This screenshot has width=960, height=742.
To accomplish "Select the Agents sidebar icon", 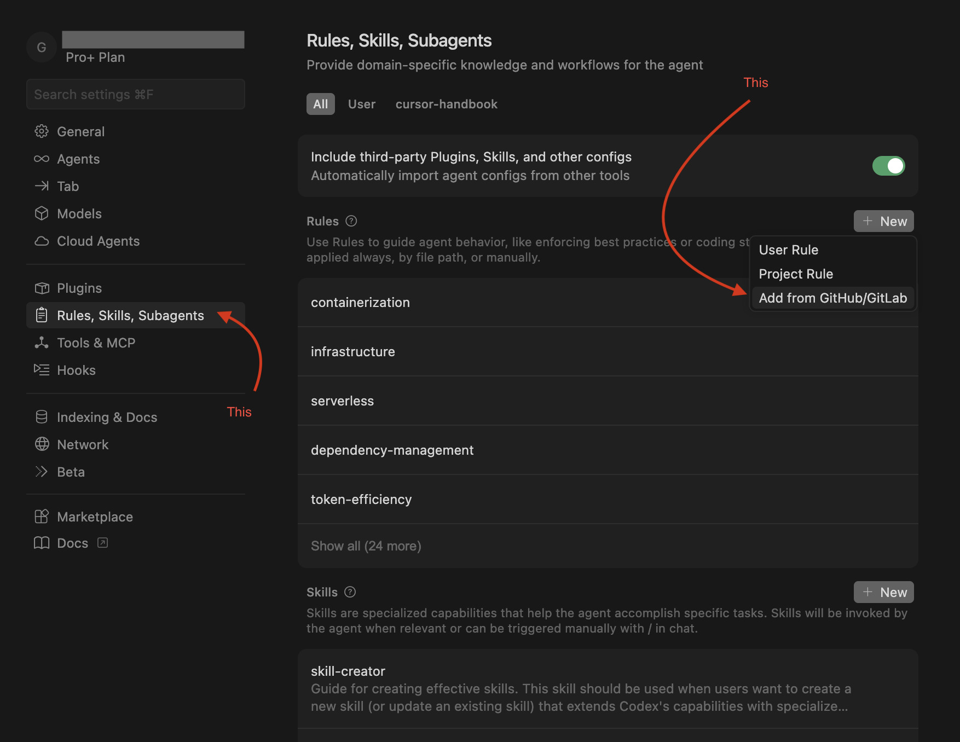I will [x=42, y=159].
